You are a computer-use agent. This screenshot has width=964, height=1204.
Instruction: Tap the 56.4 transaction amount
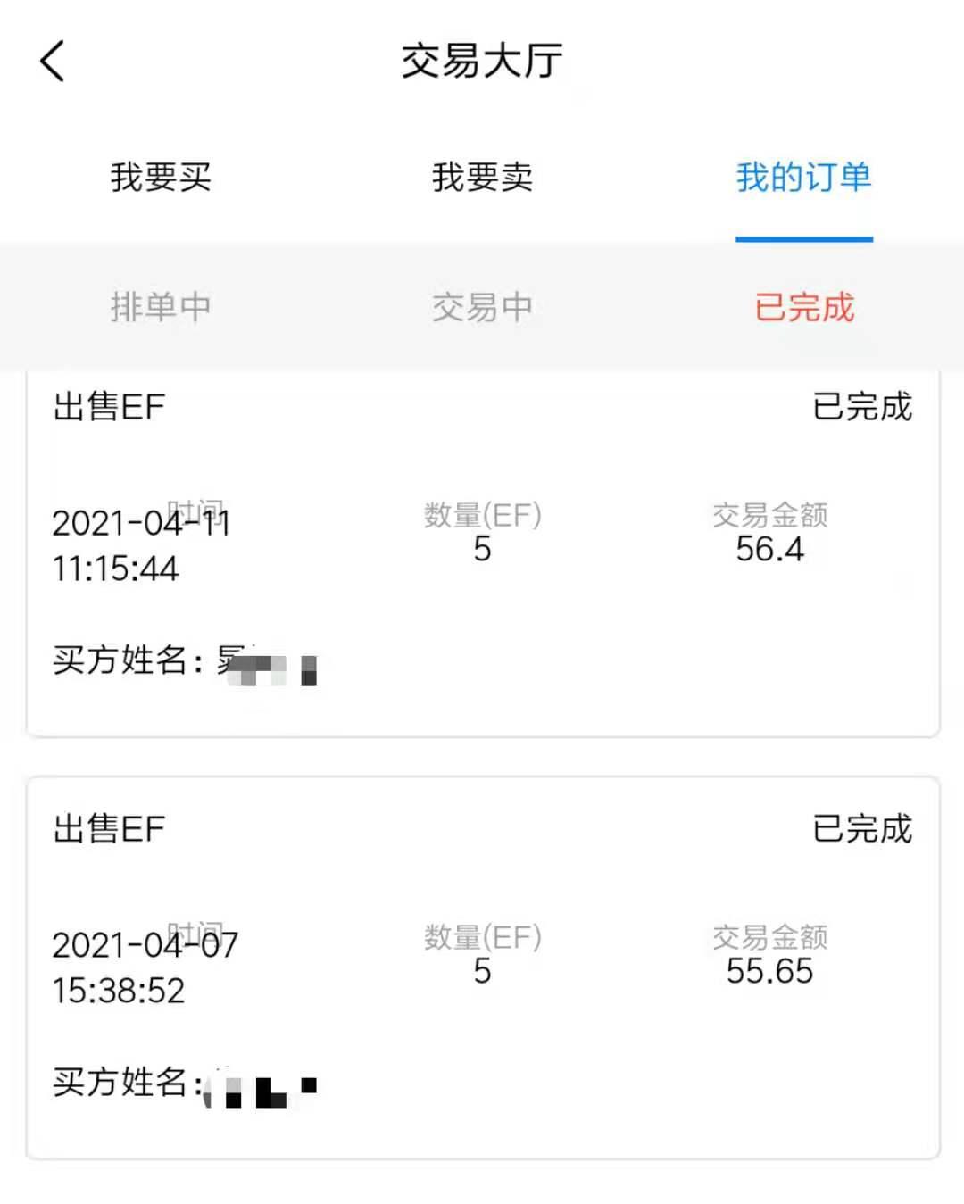pos(769,549)
